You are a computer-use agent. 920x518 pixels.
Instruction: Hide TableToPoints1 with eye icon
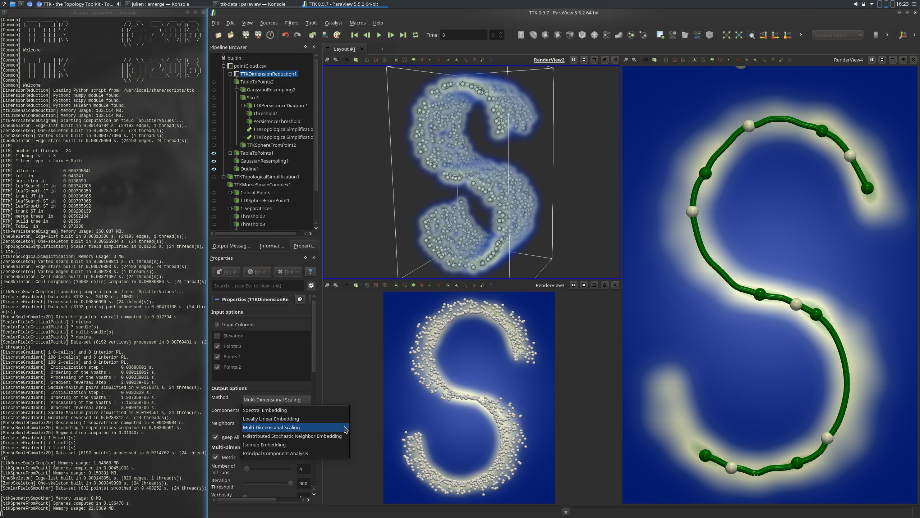pyautogui.click(x=214, y=153)
